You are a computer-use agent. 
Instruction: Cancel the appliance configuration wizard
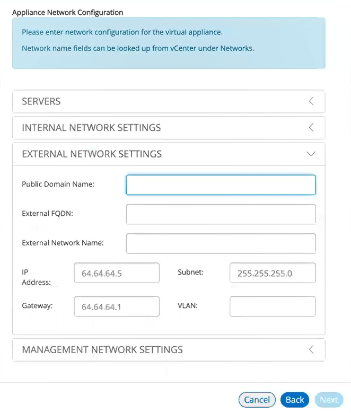(257, 400)
